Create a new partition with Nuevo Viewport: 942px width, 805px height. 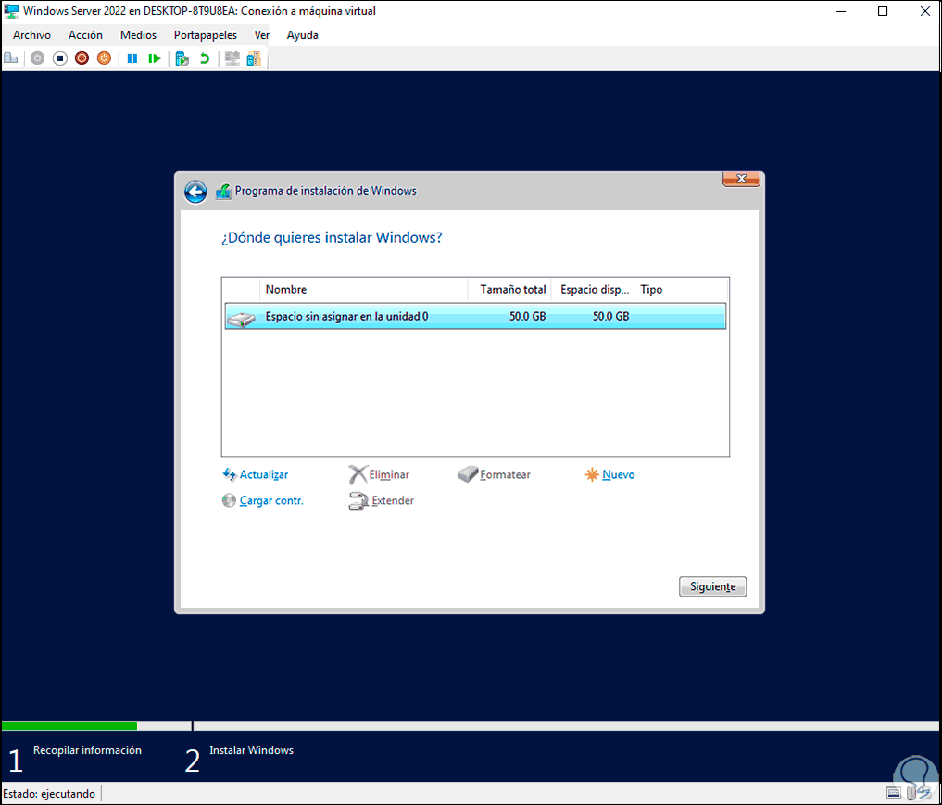(x=618, y=474)
